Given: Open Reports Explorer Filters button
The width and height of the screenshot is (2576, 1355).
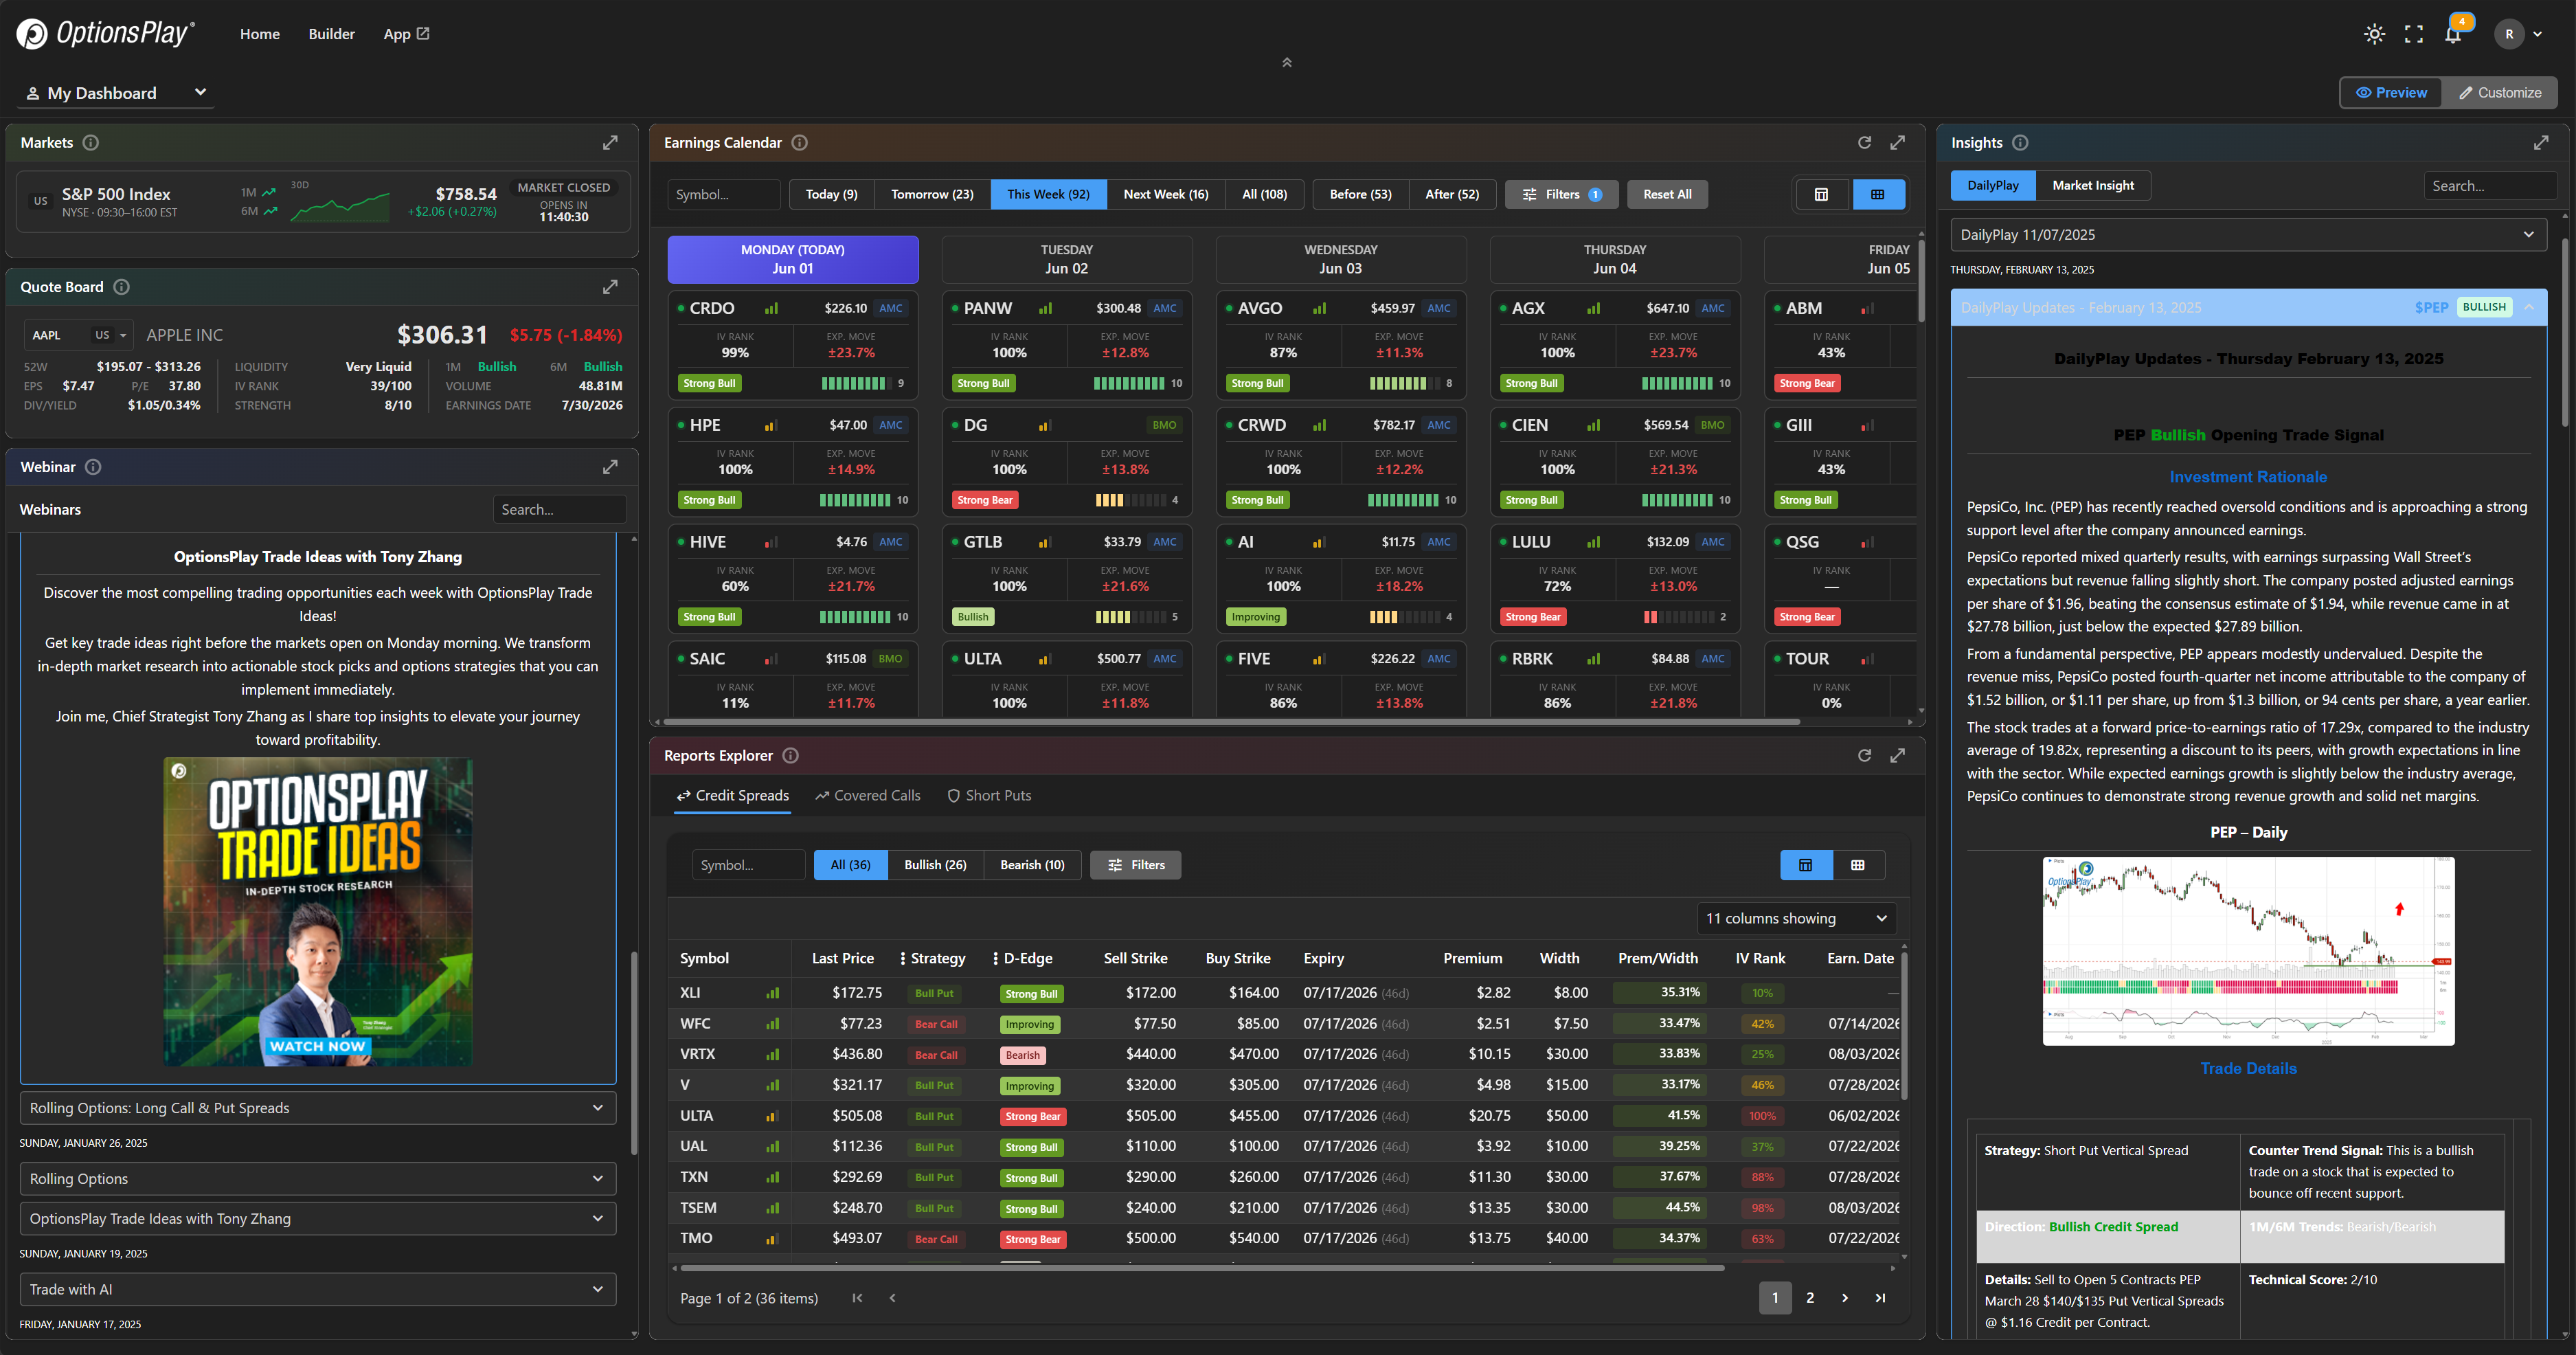Looking at the screenshot, I should tap(1135, 865).
